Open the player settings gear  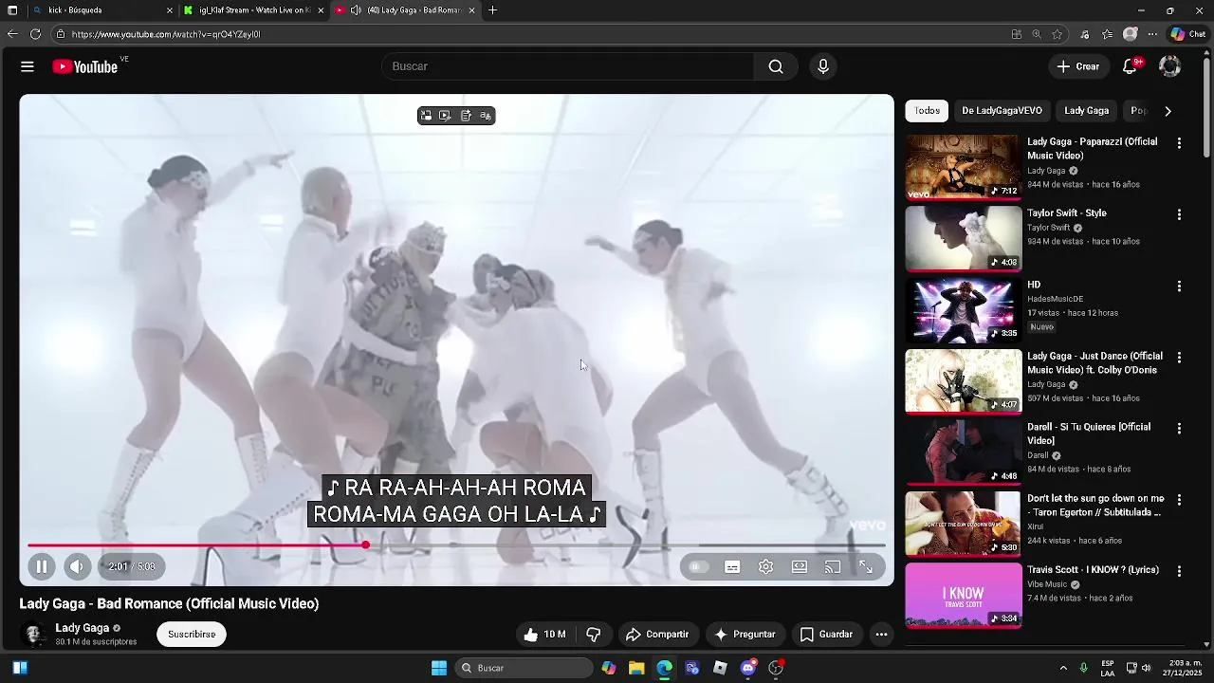765,566
